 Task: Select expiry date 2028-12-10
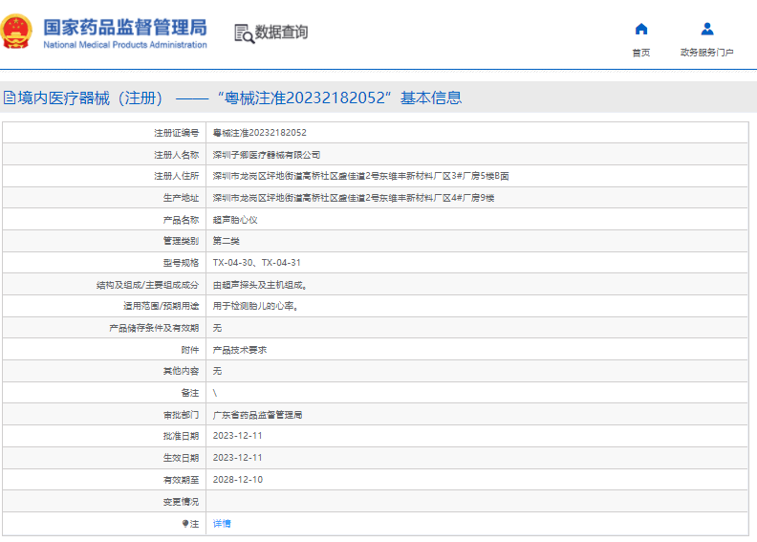pyautogui.click(x=238, y=480)
